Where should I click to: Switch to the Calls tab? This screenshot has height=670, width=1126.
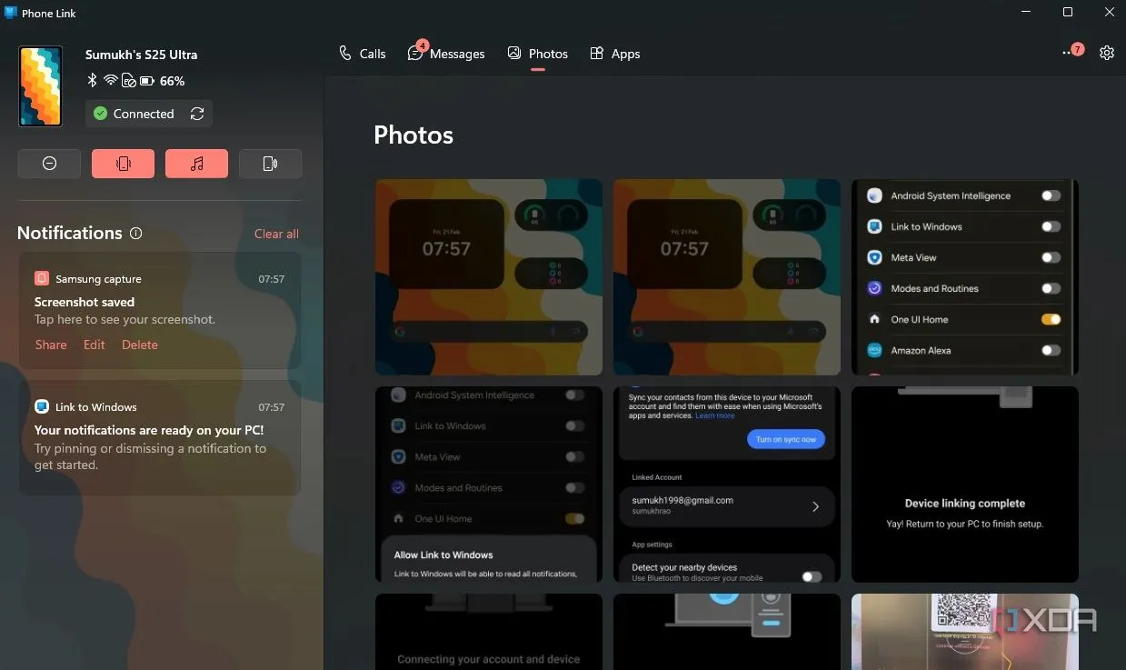[x=362, y=54]
